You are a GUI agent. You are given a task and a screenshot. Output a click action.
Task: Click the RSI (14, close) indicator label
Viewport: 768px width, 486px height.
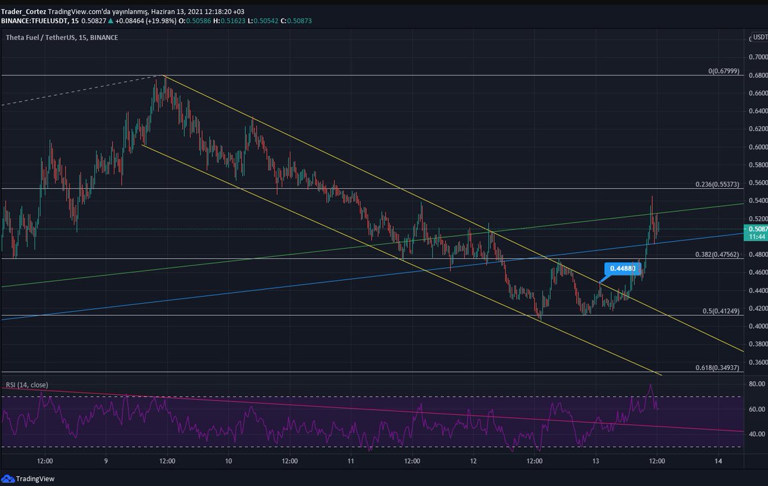coord(27,384)
